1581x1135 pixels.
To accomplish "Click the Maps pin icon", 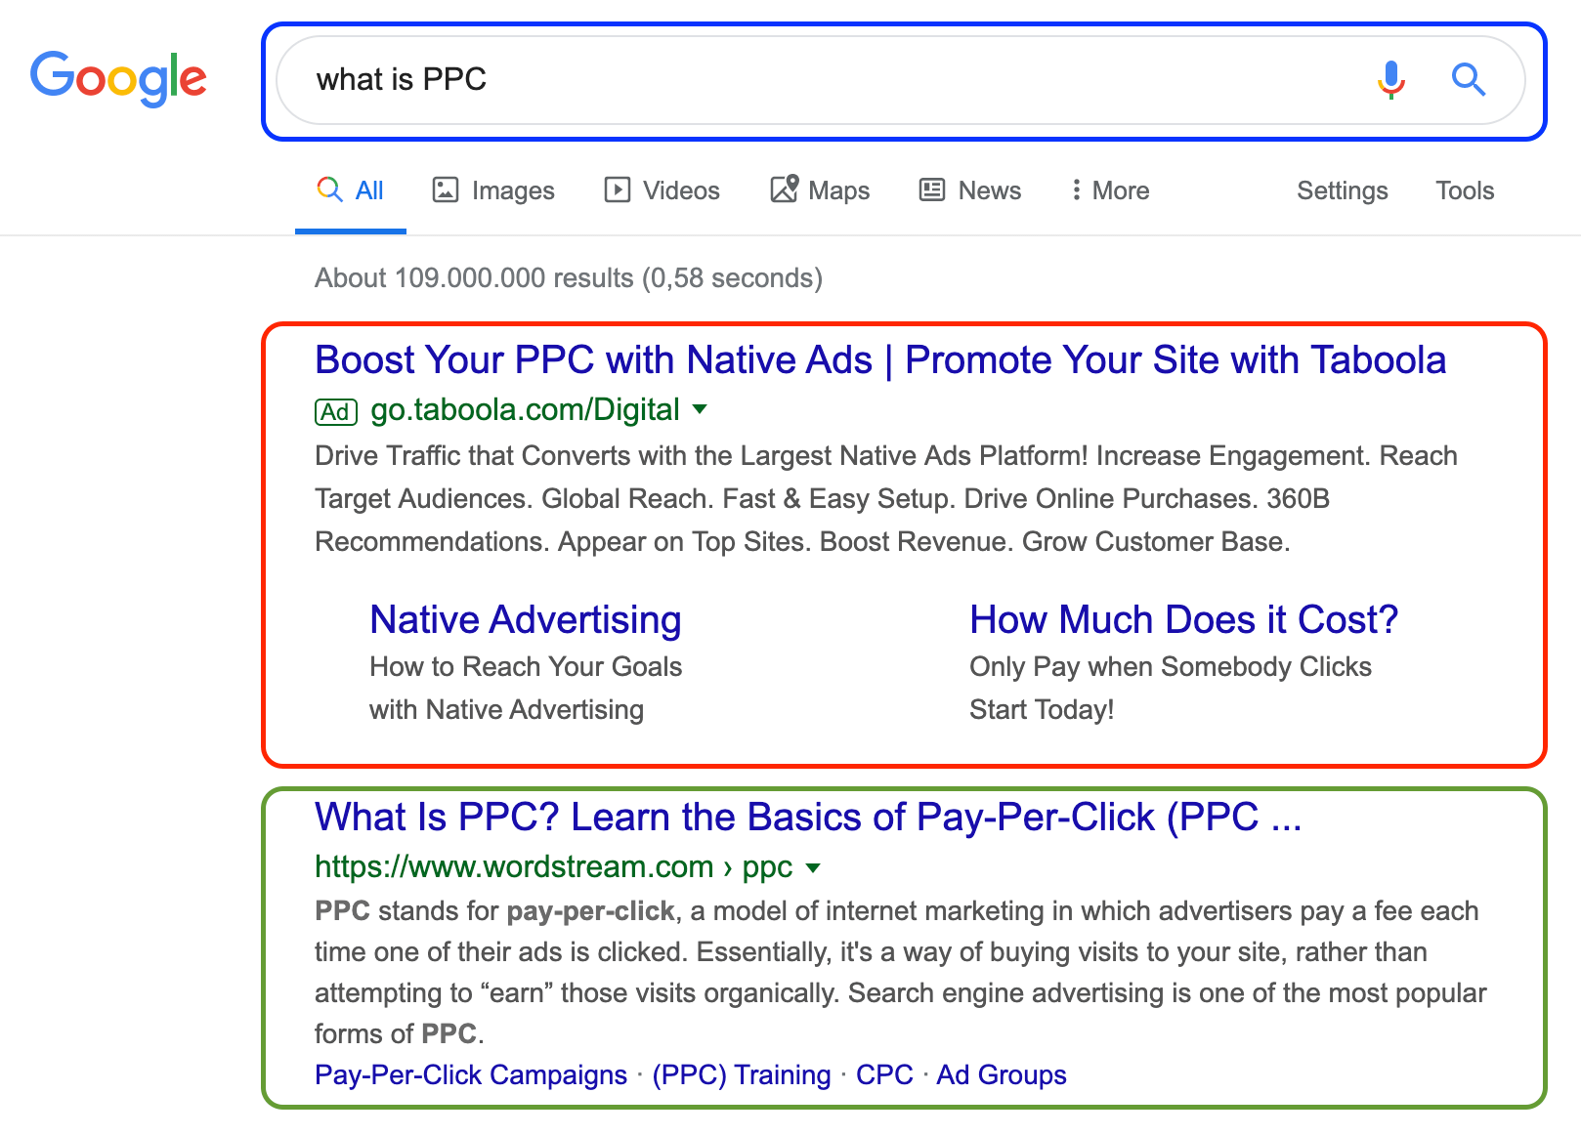I will point(785,189).
